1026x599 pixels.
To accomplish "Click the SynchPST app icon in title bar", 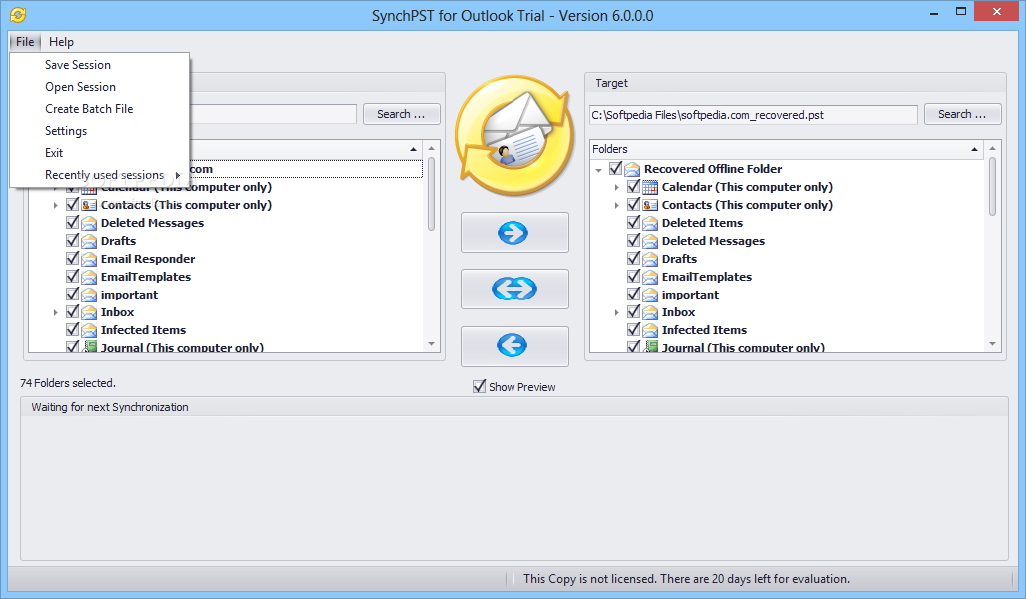I will [18, 14].
